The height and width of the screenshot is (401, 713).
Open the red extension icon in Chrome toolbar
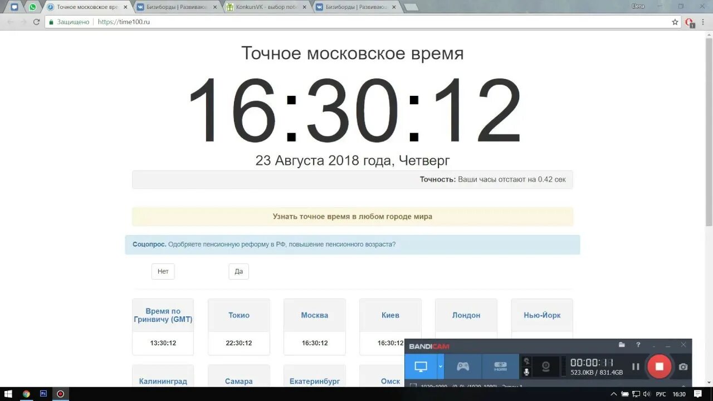click(x=690, y=22)
